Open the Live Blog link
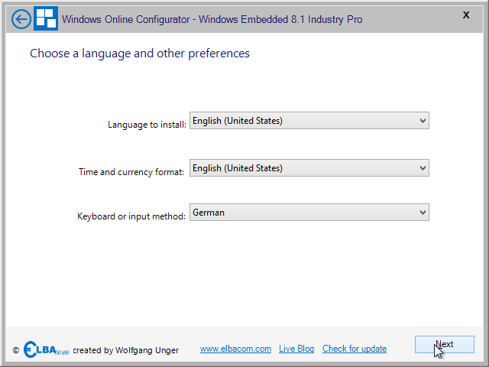The height and width of the screenshot is (367, 489). coord(296,349)
